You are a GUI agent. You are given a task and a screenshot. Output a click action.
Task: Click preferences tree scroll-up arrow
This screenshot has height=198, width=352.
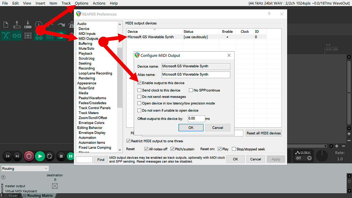120,24
